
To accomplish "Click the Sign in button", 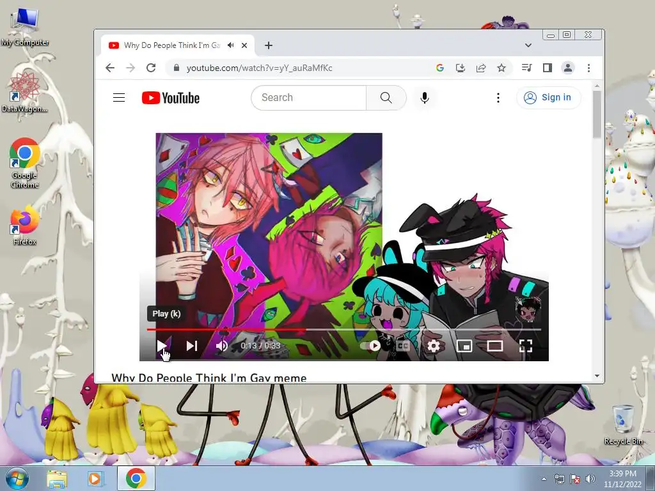I will (548, 98).
